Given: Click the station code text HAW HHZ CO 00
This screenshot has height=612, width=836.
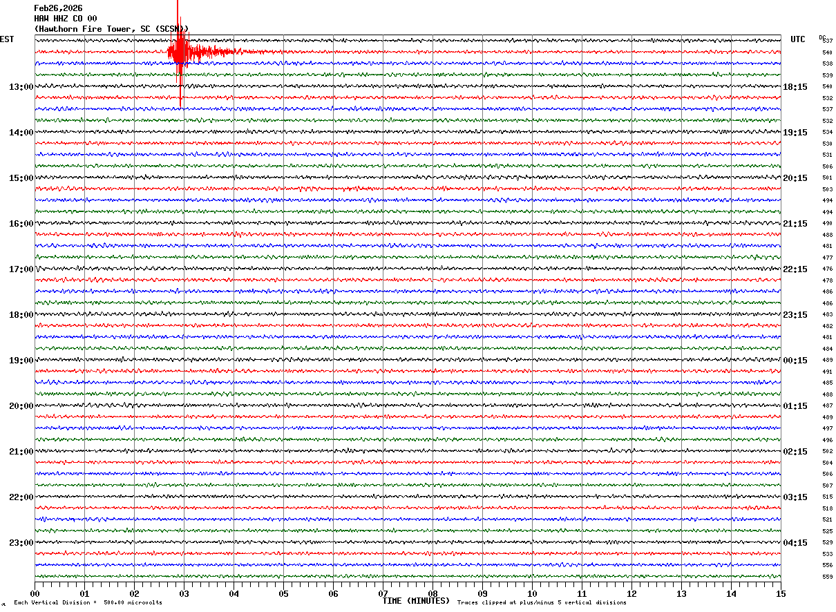Looking at the screenshot, I should tap(66, 19).
